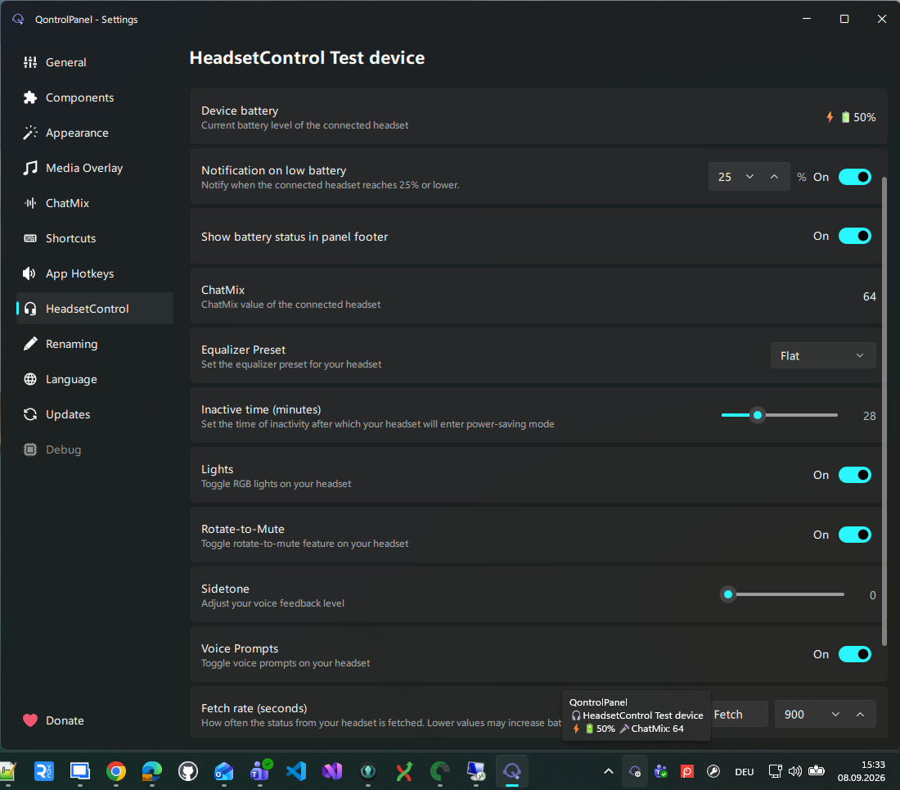Viewport: 900px width, 790px height.
Task: Open the Components settings page
Action: click(x=95, y=97)
